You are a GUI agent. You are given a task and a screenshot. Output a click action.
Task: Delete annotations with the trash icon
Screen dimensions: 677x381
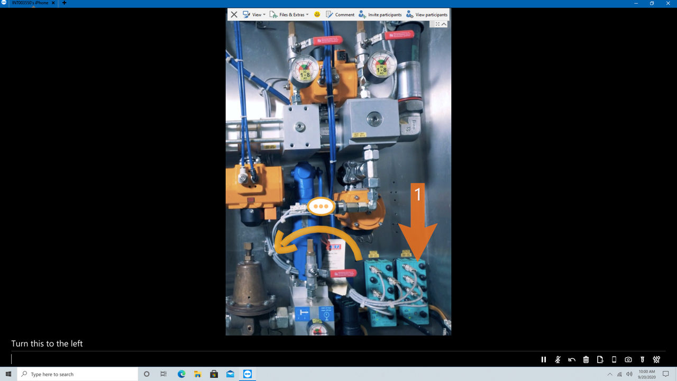[x=586, y=359]
